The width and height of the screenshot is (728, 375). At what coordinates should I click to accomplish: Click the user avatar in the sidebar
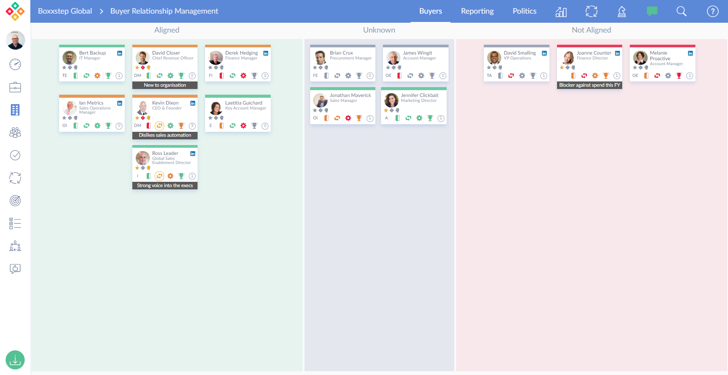click(x=15, y=40)
